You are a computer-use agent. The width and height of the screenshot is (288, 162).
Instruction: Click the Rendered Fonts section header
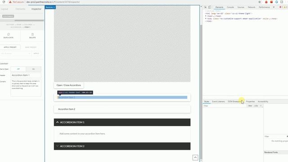(x=276, y=152)
